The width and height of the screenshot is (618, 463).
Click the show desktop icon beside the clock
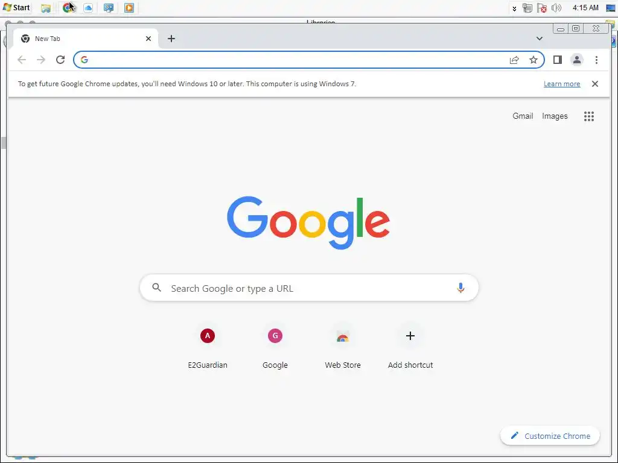[611, 8]
